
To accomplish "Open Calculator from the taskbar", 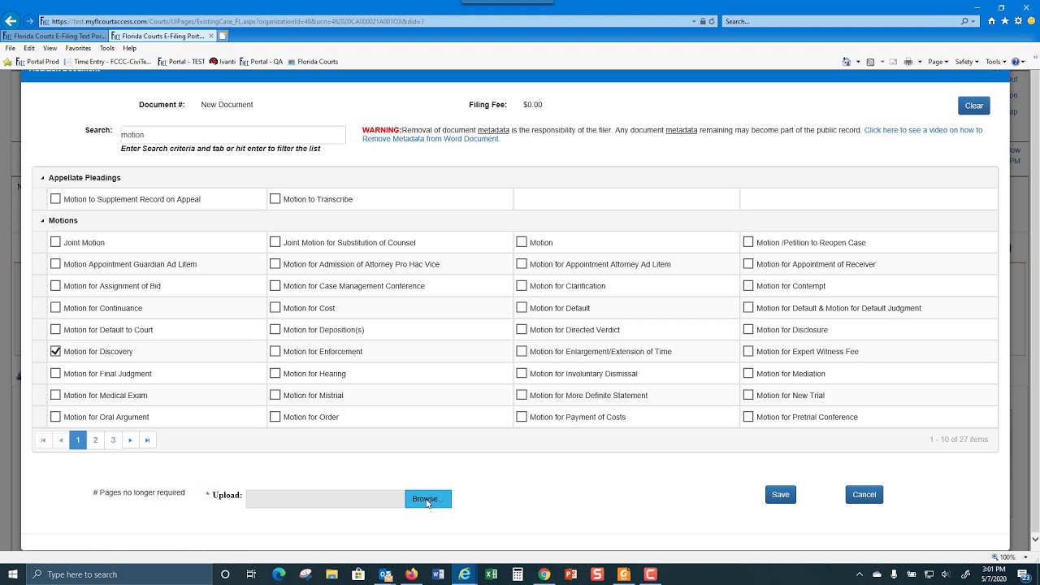I will pos(518,574).
